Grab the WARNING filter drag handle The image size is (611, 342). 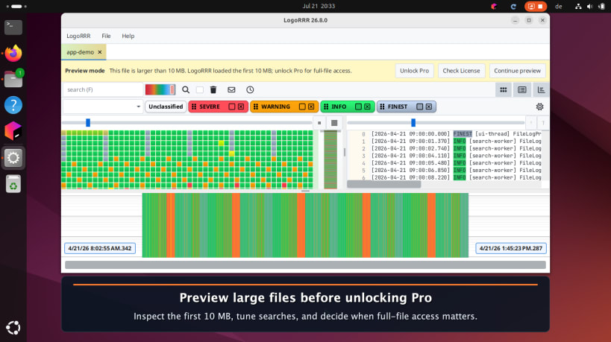point(256,107)
